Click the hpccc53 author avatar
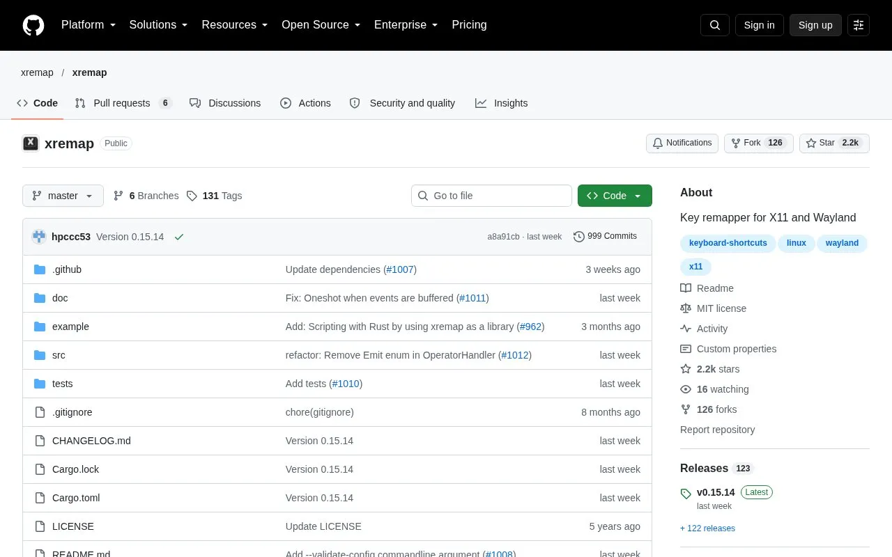Image resolution: width=892 pixels, height=557 pixels. pos(39,237)
